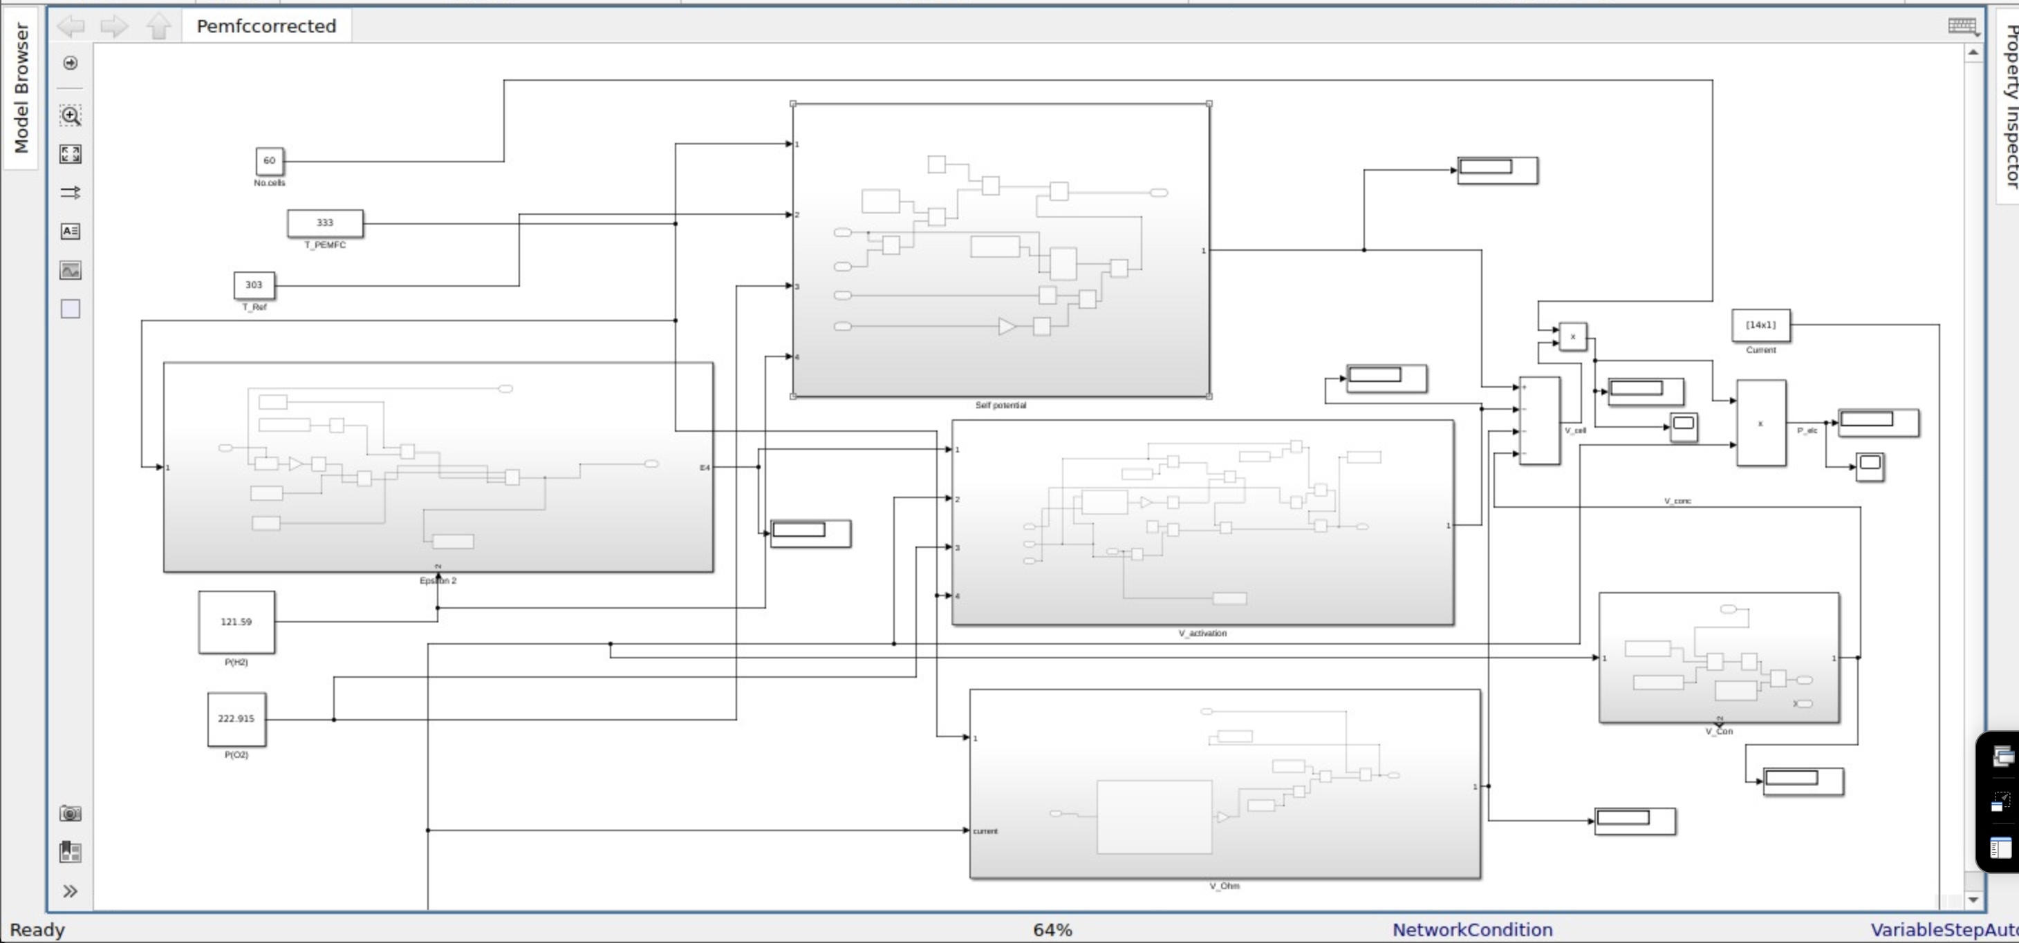Click the Fit to View icon

(71, 154)
